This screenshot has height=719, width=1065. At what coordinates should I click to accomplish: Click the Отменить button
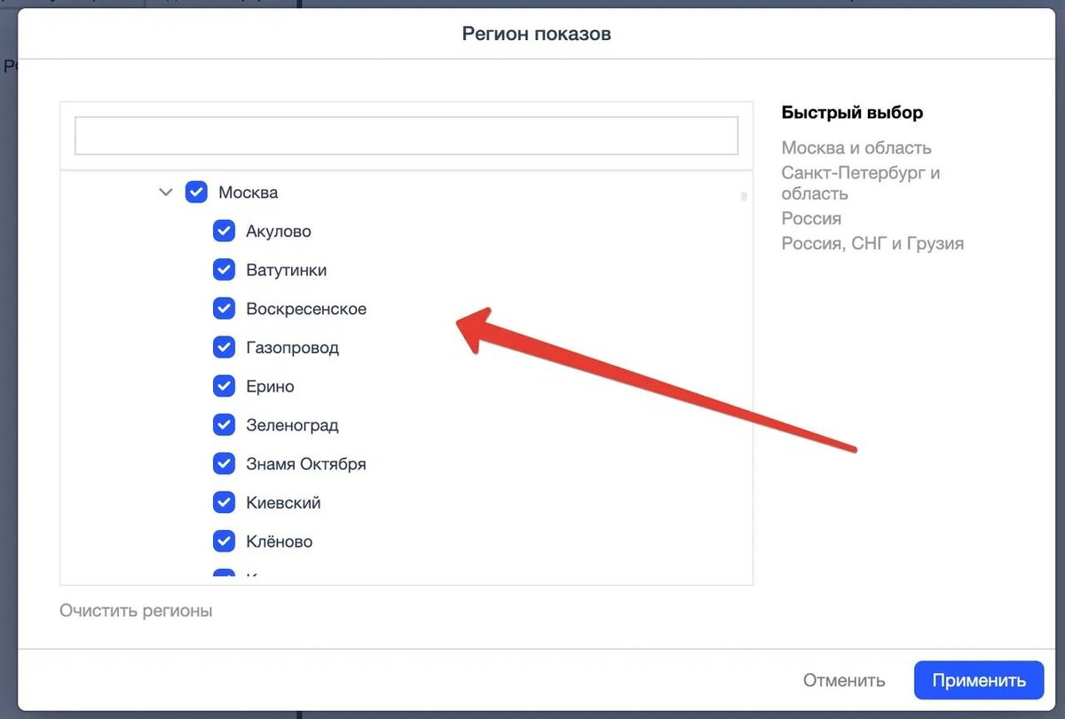[844, 681]
